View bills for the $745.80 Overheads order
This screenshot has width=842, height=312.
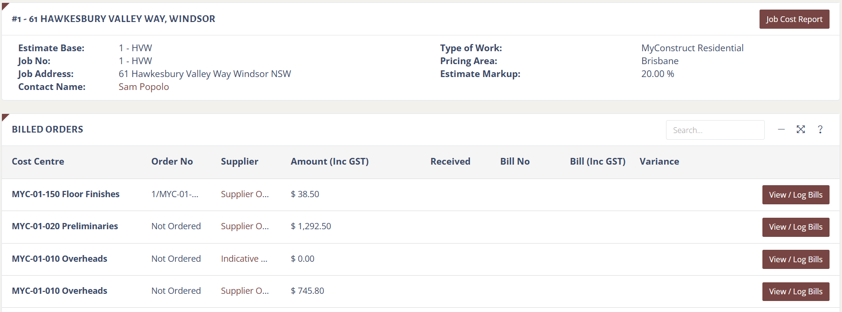795,291
